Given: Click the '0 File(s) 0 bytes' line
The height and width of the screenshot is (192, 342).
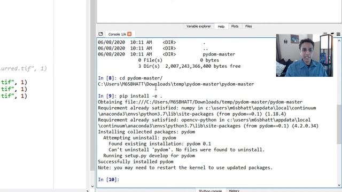Looking at the screenshot, I should click(178, 60).
